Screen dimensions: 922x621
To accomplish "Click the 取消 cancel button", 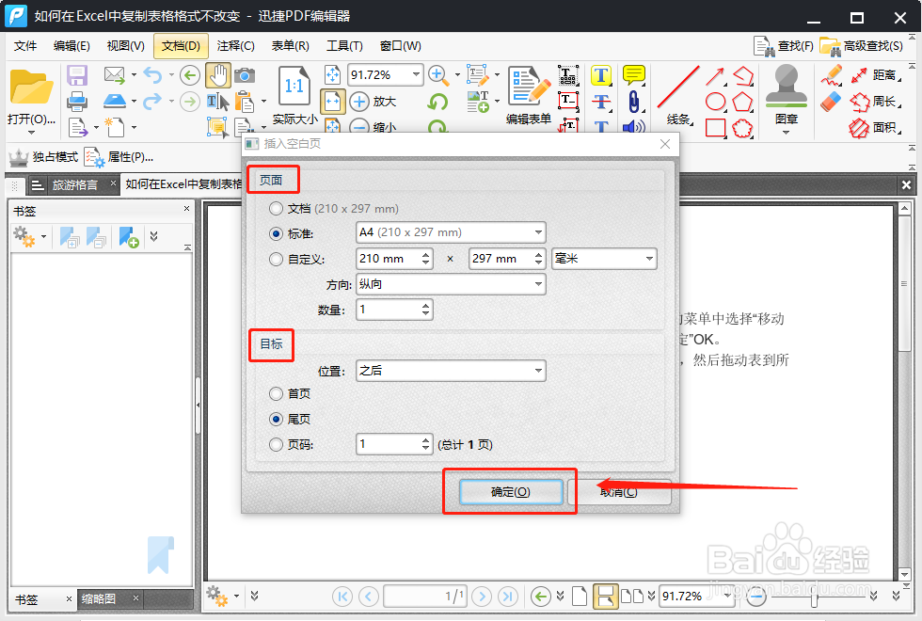I will tap(621, 492).
